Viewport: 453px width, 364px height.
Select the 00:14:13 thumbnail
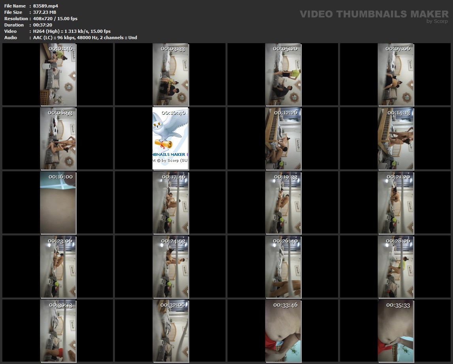click(x=395, y=138)
